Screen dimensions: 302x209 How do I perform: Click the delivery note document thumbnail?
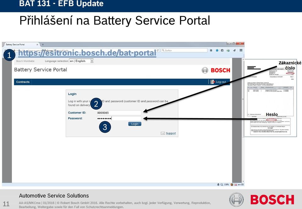coord(271,98)
